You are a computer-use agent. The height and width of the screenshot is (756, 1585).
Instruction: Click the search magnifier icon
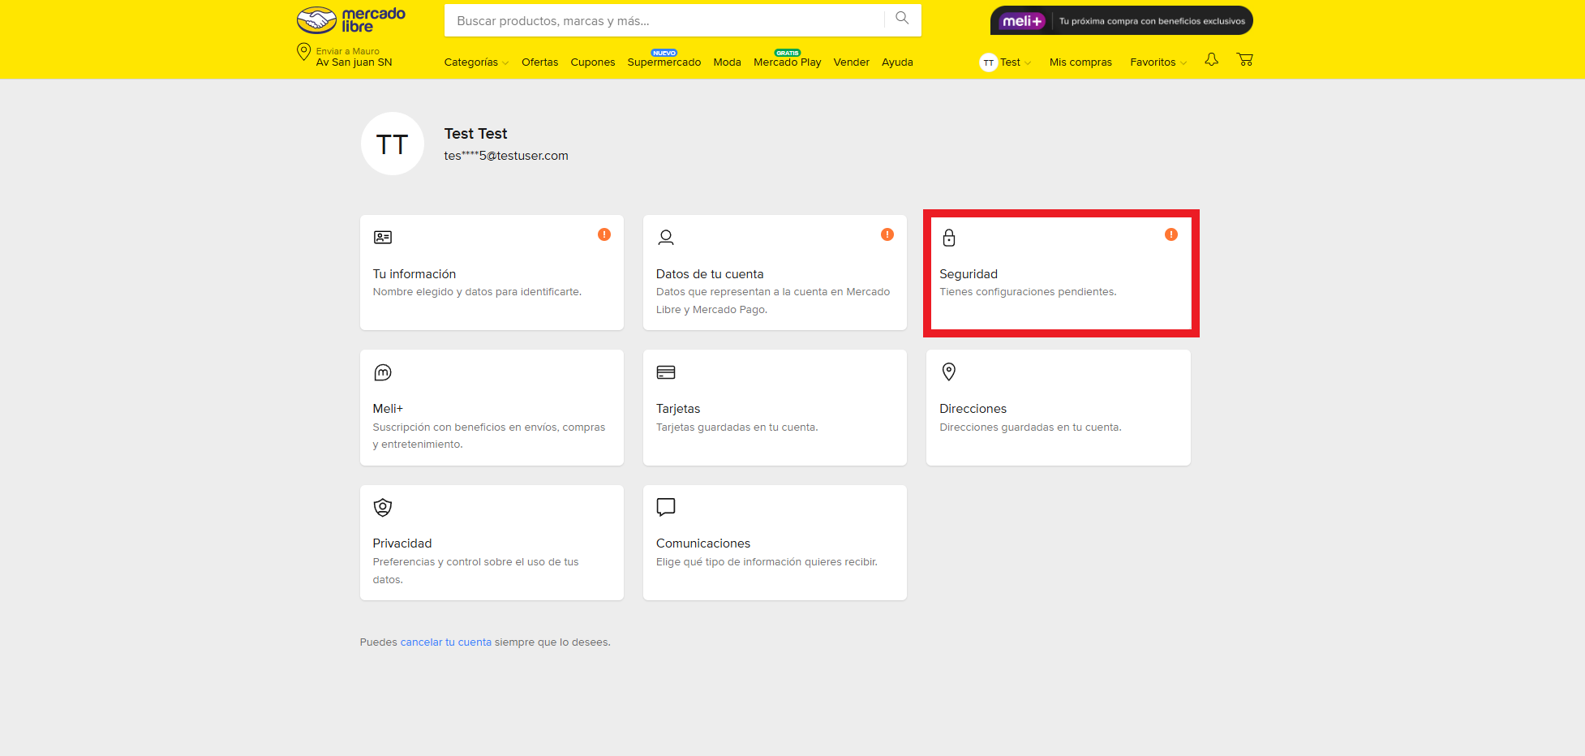tap(902, 19)
